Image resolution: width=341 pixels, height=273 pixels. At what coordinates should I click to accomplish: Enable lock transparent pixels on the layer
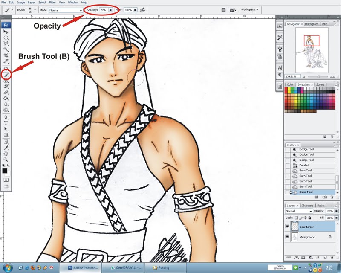296,218
